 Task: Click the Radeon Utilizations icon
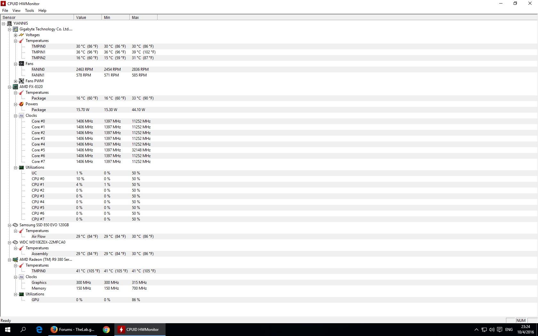pos(21,294)
